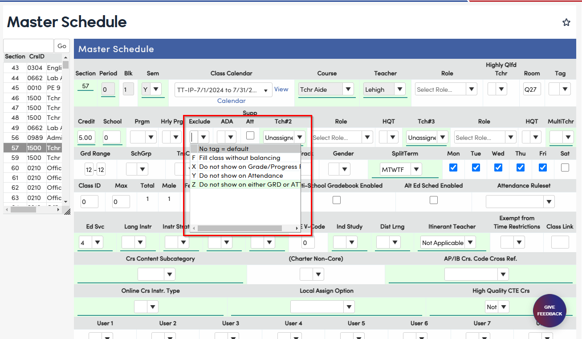Open the View Calendar link
The height and width of the screenshot is (339, 582).
(281, 89)
